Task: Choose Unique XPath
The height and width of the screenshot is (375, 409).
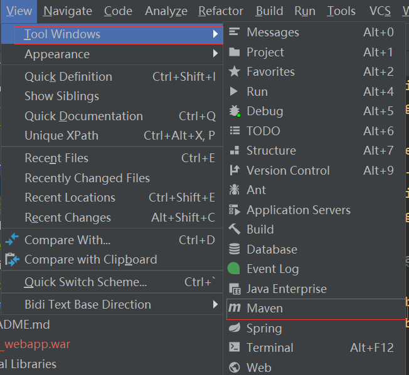Action: click(112, 136)
